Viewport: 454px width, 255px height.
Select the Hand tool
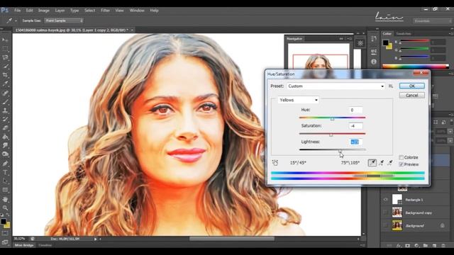click(5, 199)
